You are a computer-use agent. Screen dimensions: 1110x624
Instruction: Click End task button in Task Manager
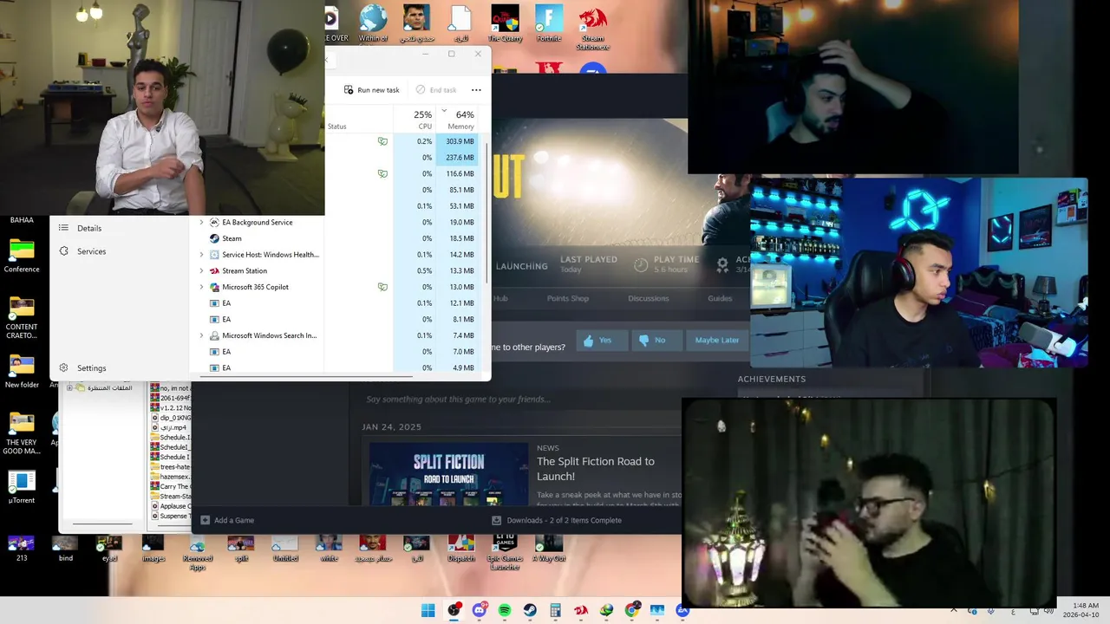click(x=436, y=90)
